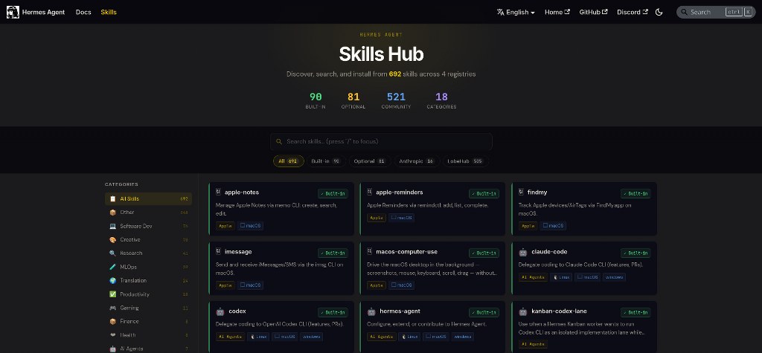Click the magnifier icon in skills search
Image resolution: width=762 pixels, height=353 pixels.
[279, 142]
